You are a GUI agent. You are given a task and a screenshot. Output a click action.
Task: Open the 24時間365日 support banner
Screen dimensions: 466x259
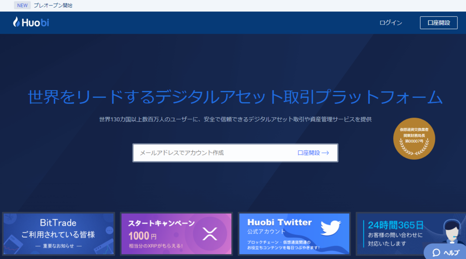411,234
